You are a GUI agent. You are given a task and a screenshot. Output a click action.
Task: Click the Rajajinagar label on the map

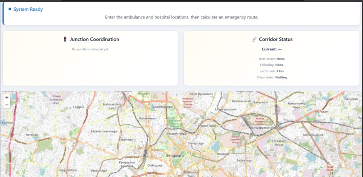coord(126,140)
